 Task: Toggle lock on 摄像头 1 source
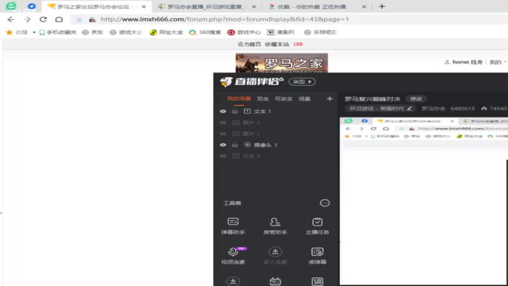235,145
